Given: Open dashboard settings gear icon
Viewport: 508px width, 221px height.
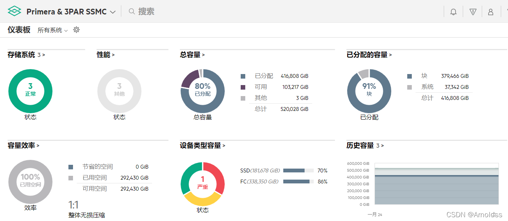Looking at the screenshot, I should click(x=76, y=30).
